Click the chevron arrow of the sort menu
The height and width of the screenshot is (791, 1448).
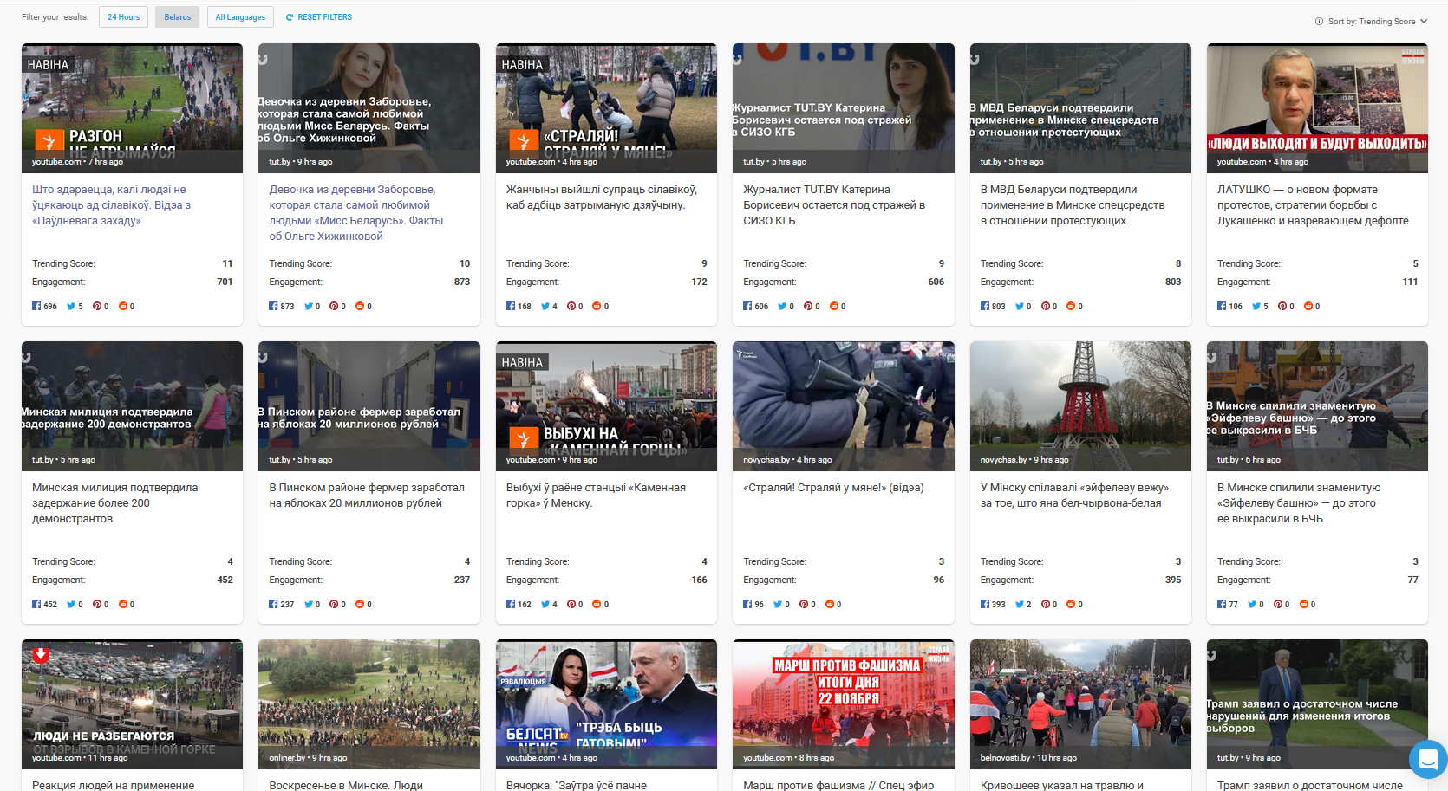[x=1423, y=22]
